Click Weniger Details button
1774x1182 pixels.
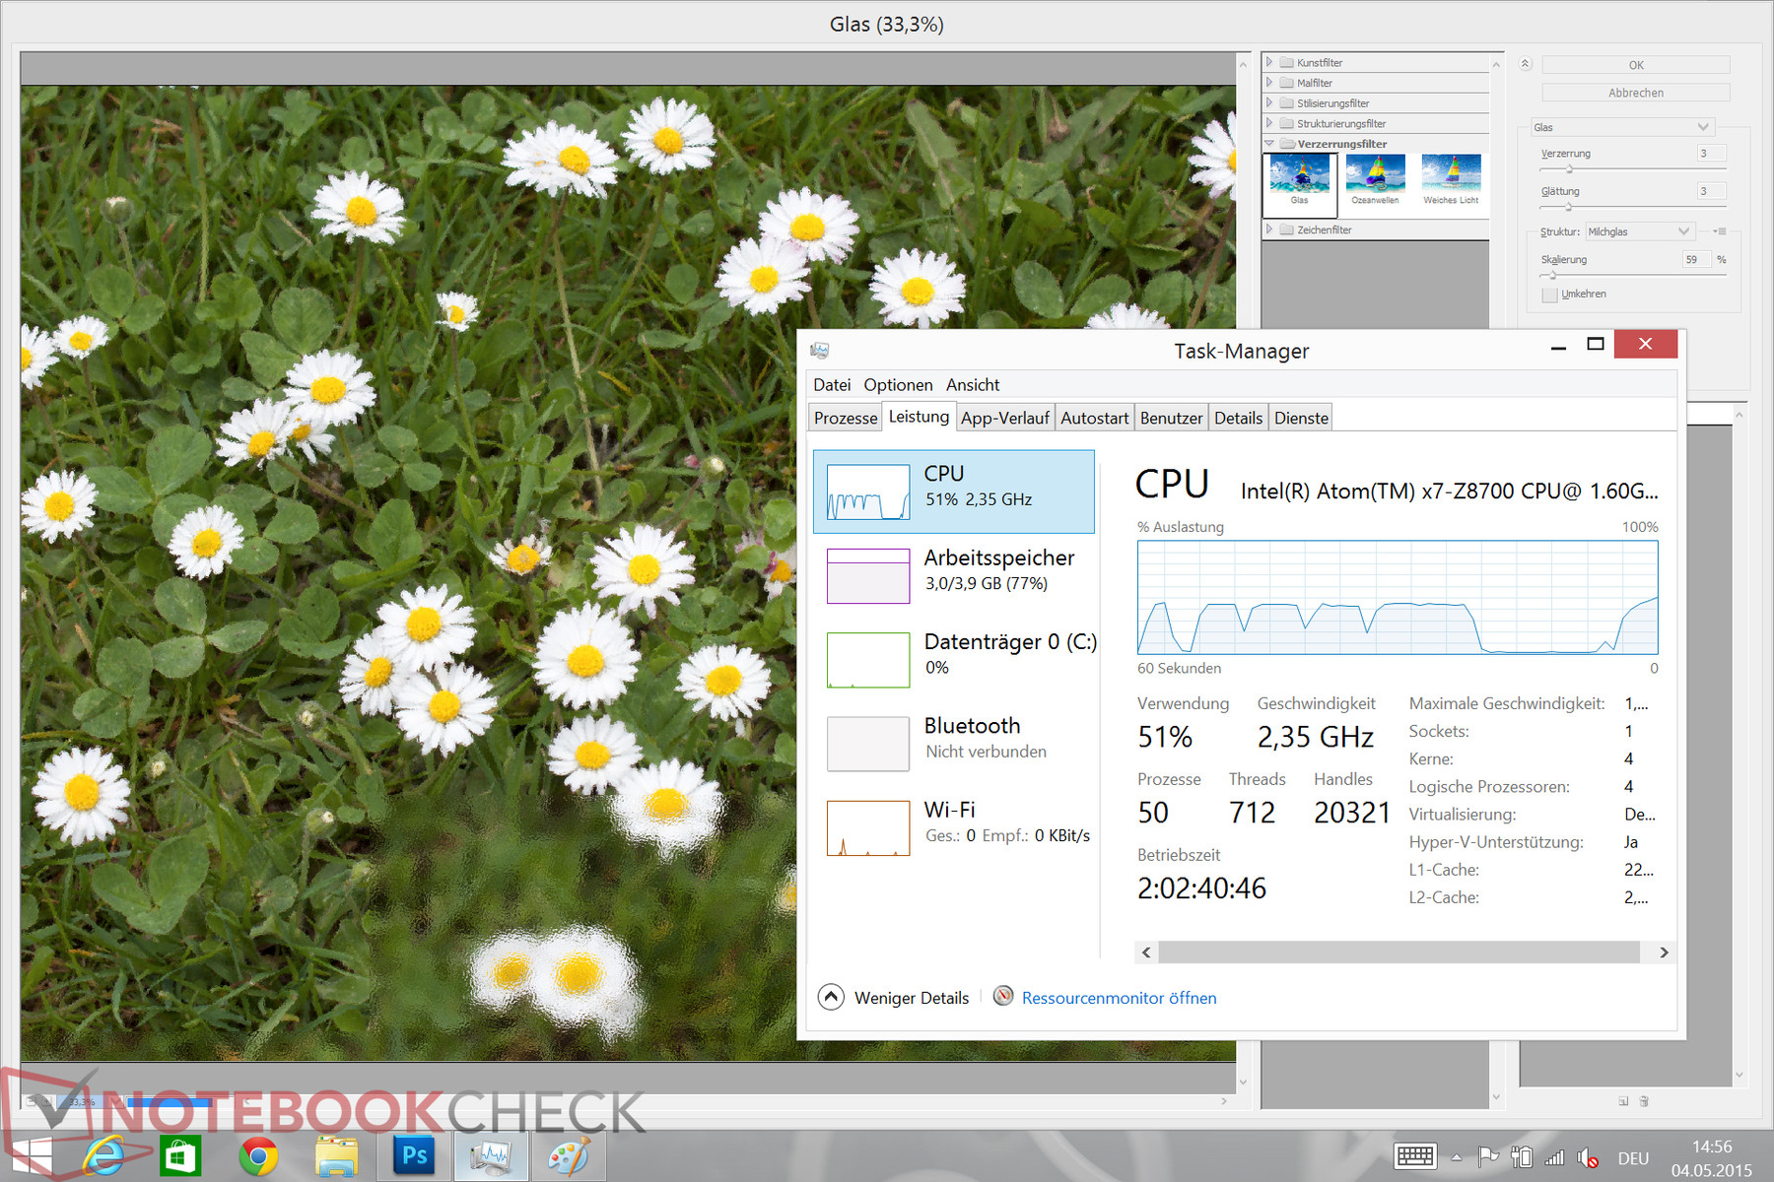click(894, 998)
